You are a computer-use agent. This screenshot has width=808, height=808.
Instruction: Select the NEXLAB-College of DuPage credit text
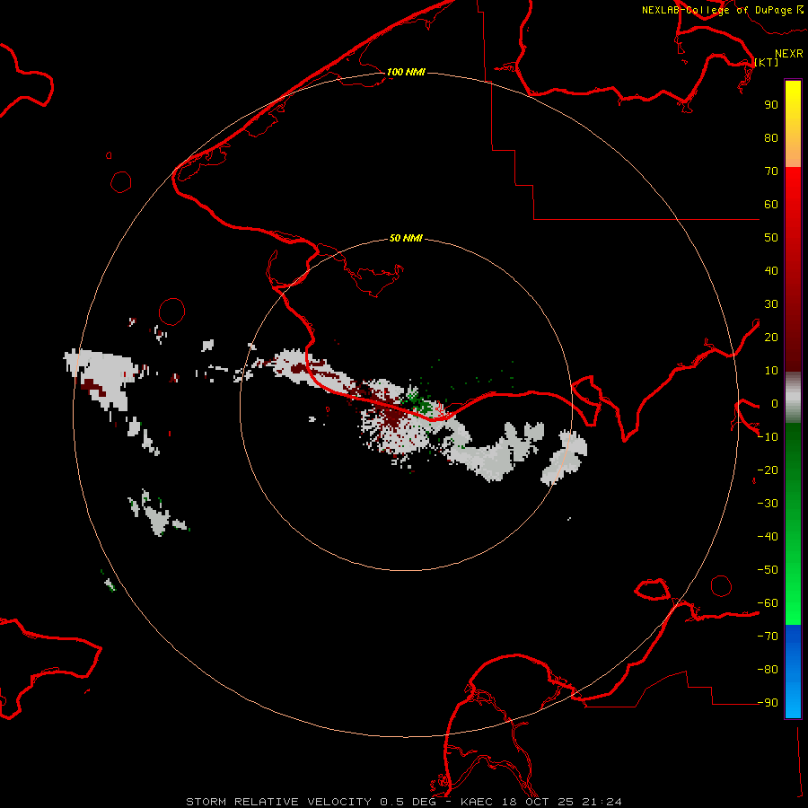pyautogui.click(x=716, y=10)
